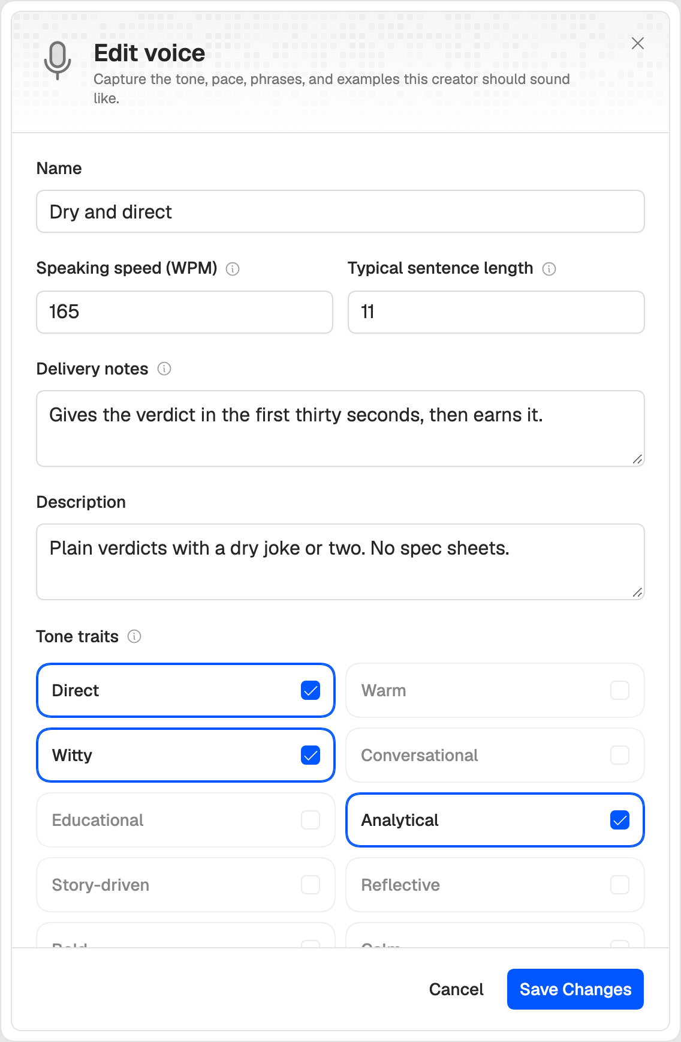681x1042 pixels.
Task: Click the microphone icon beside Edit voice
Action: (58, 61)
